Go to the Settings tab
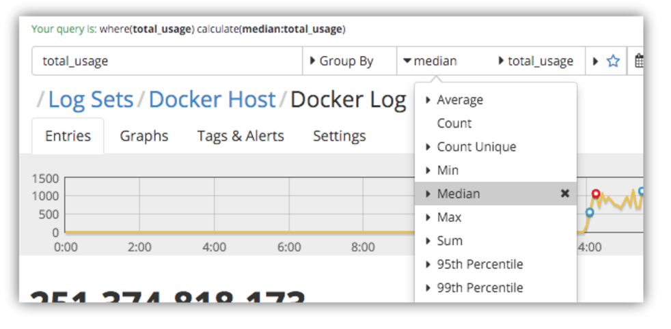This screenshot has height=329, width=671. (339, 136)
